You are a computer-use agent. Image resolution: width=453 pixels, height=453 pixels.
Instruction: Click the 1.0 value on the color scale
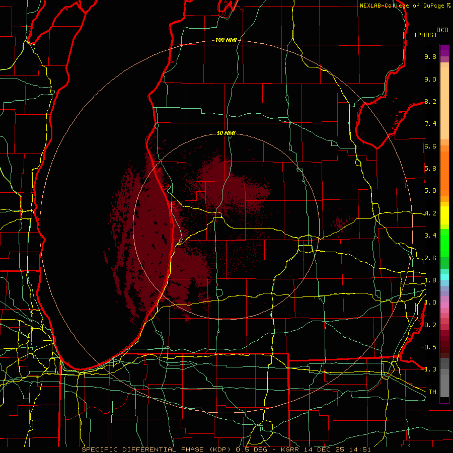(x=430, y=303)
